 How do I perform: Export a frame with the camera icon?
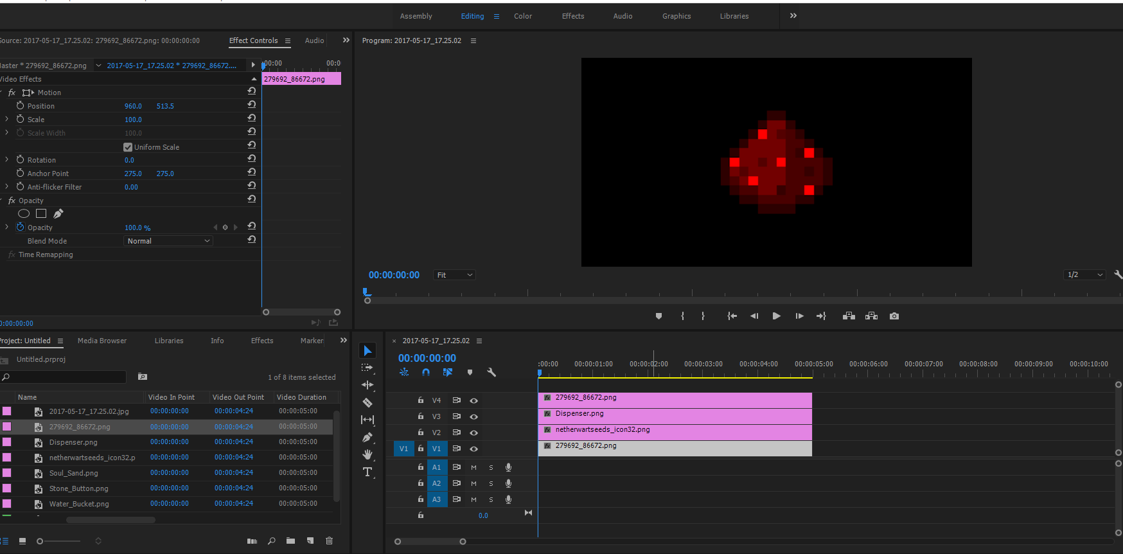(894, 316)
